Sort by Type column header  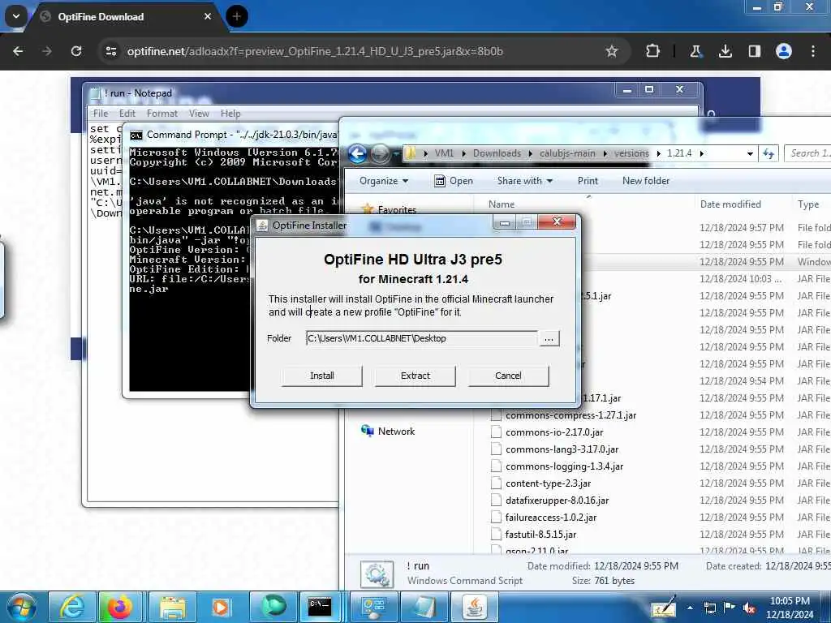[808, 204]
